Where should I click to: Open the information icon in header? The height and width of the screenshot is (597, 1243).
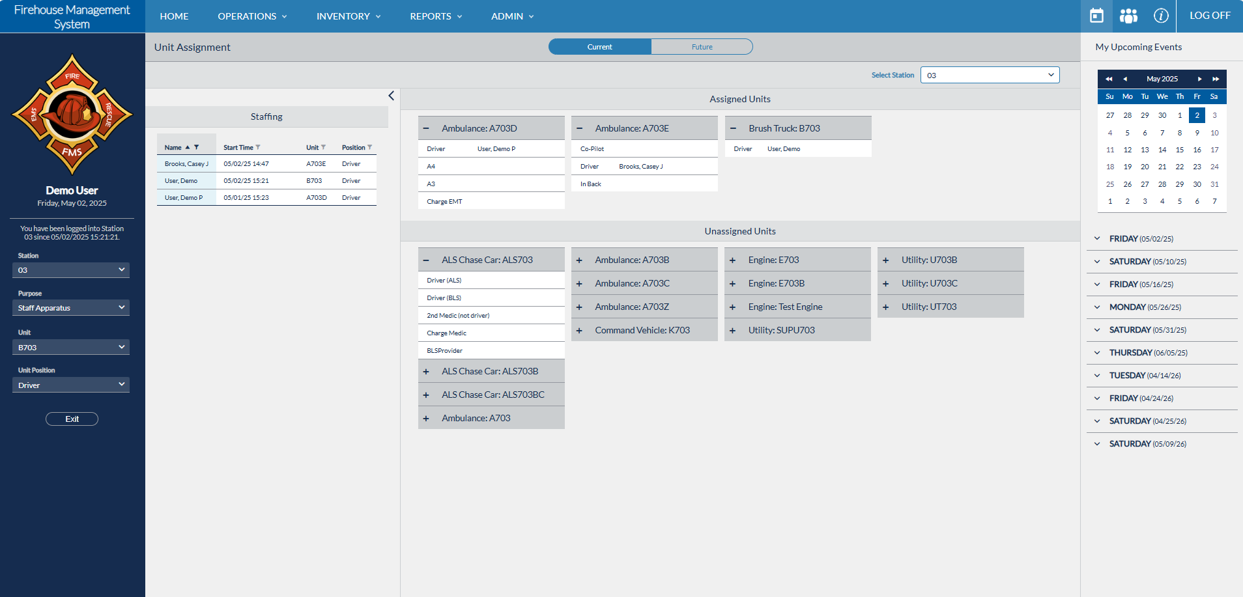coord(1160,16)
